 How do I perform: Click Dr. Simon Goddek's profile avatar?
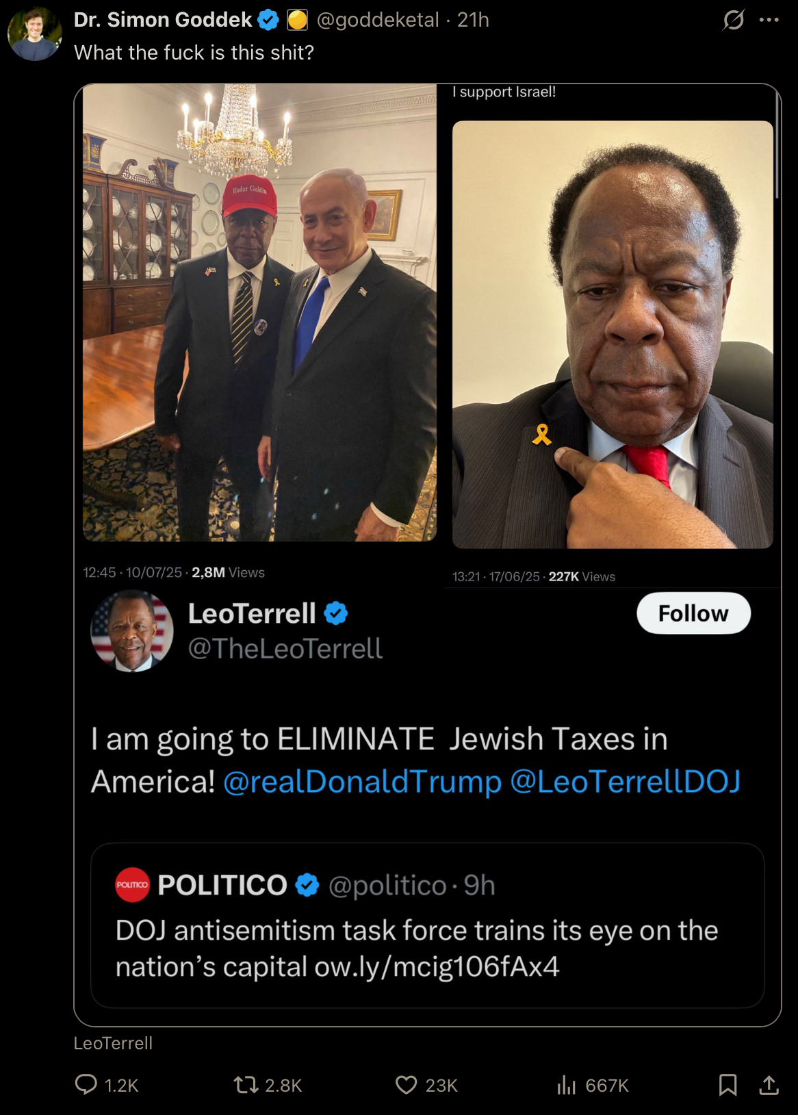pyautogui.click(x=34, y=34)
